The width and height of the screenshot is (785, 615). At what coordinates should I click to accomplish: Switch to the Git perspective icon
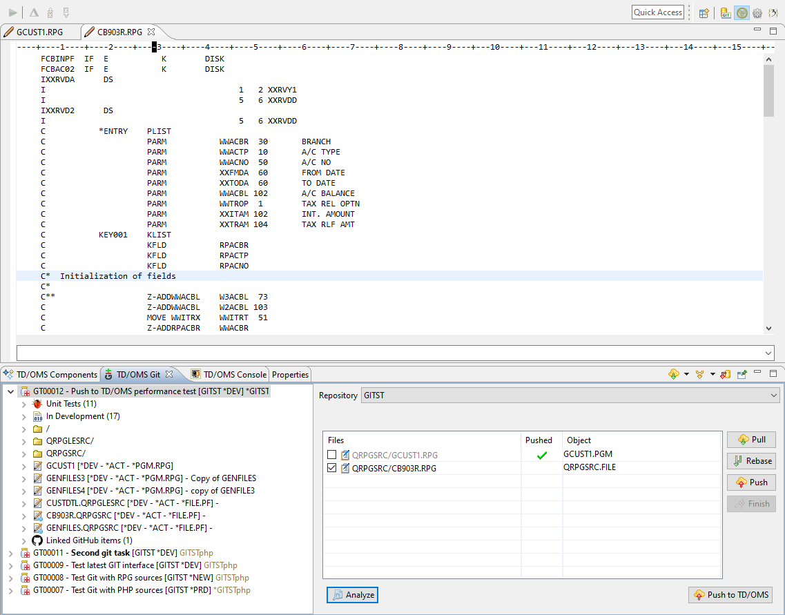[x=726, y=12]
